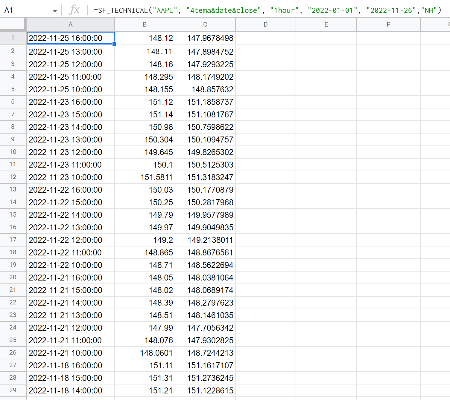450x400 pixels.
Task: Select column E header
Action: click(326, 24)
